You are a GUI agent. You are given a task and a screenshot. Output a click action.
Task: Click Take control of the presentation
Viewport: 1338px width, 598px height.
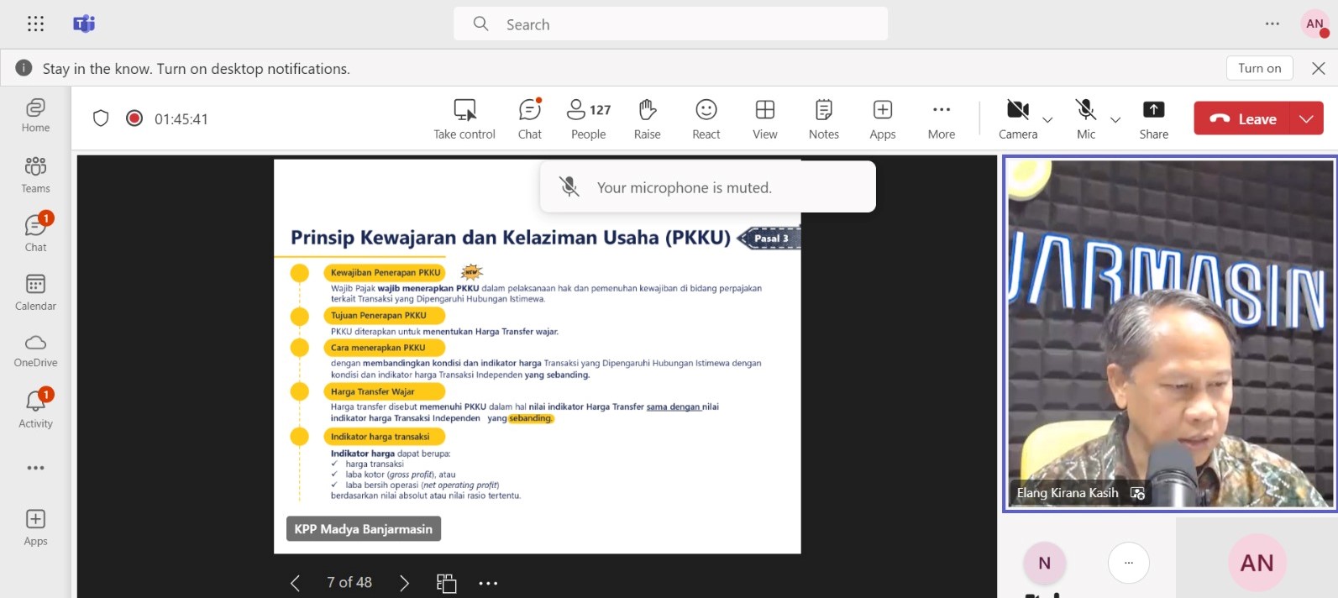point(464,119)
